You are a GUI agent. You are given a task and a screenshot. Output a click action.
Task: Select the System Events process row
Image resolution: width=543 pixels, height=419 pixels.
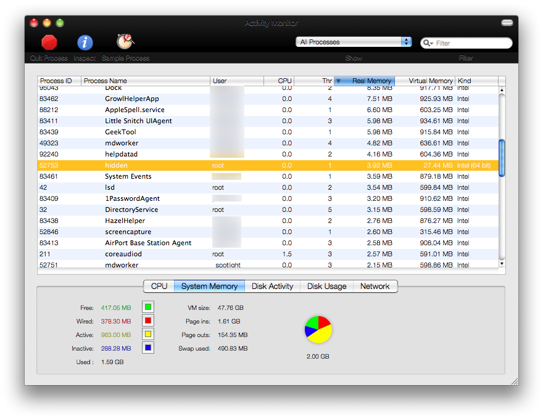[268, 176]
